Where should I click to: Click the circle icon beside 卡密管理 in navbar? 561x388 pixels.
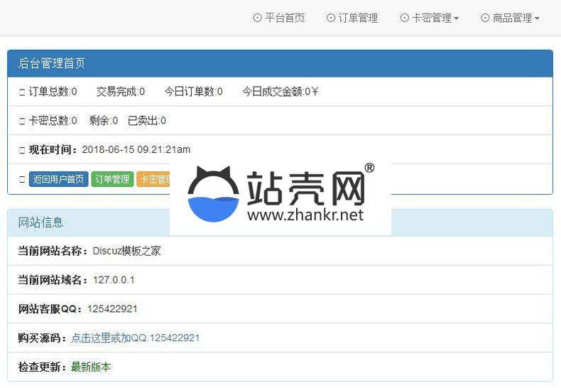(405, 18)
